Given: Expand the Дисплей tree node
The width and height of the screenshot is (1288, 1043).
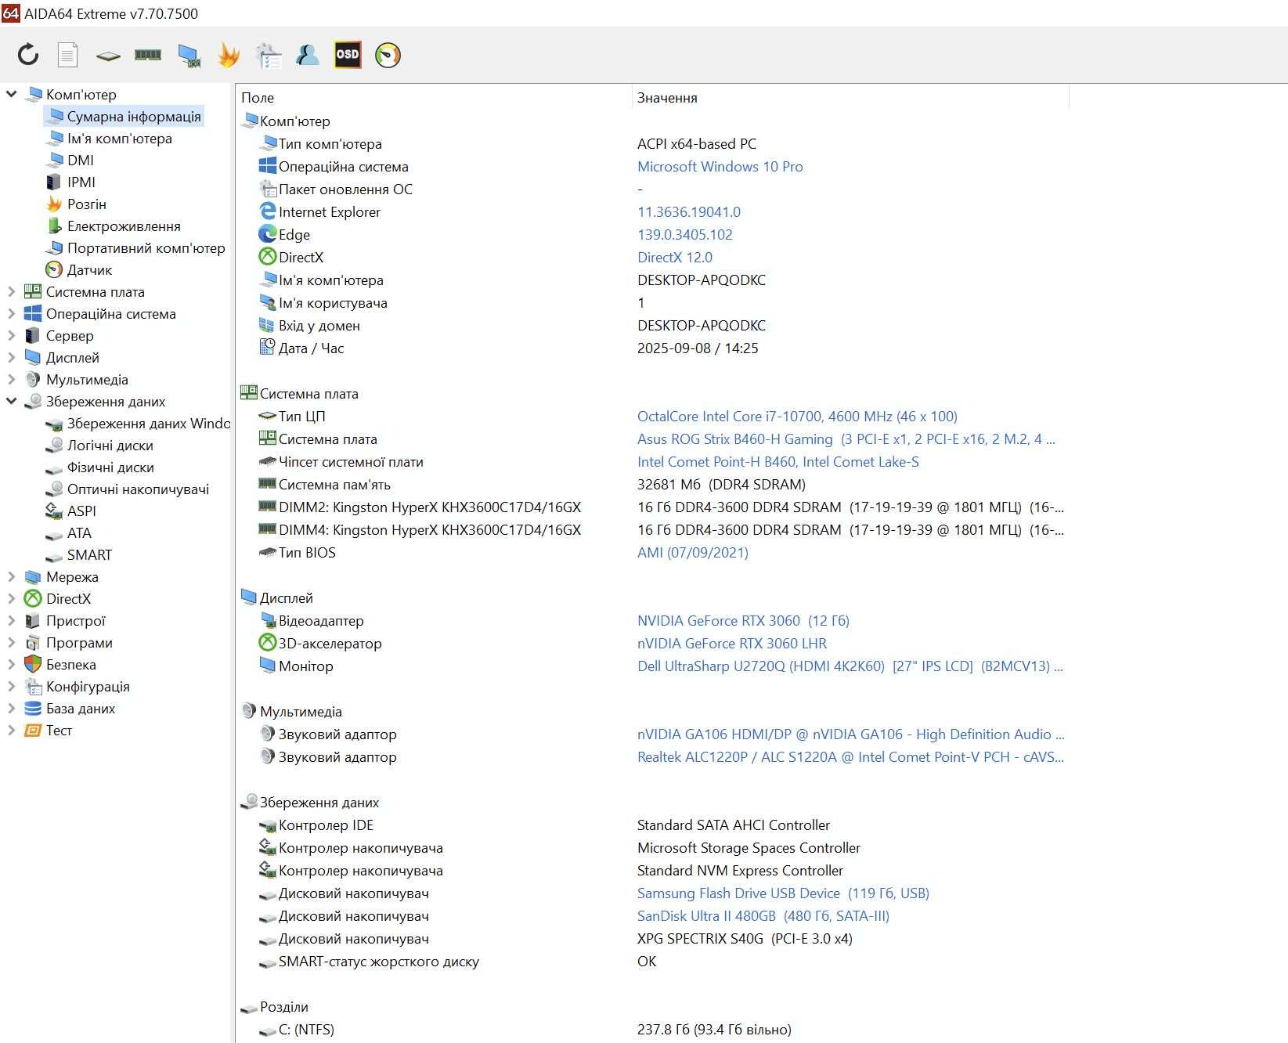Looking at the screenshot, I should [x=11, y=357].
